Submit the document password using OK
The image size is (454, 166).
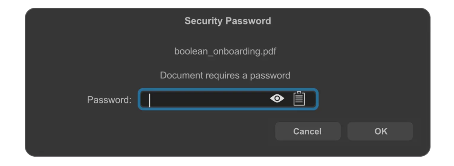coord(380,131)
